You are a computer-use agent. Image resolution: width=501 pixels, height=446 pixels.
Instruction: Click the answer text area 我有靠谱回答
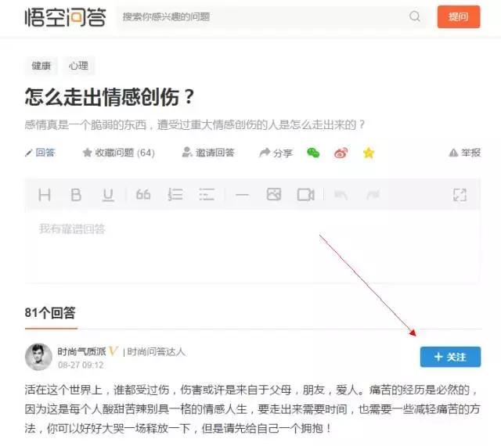(x=252, y=246)
